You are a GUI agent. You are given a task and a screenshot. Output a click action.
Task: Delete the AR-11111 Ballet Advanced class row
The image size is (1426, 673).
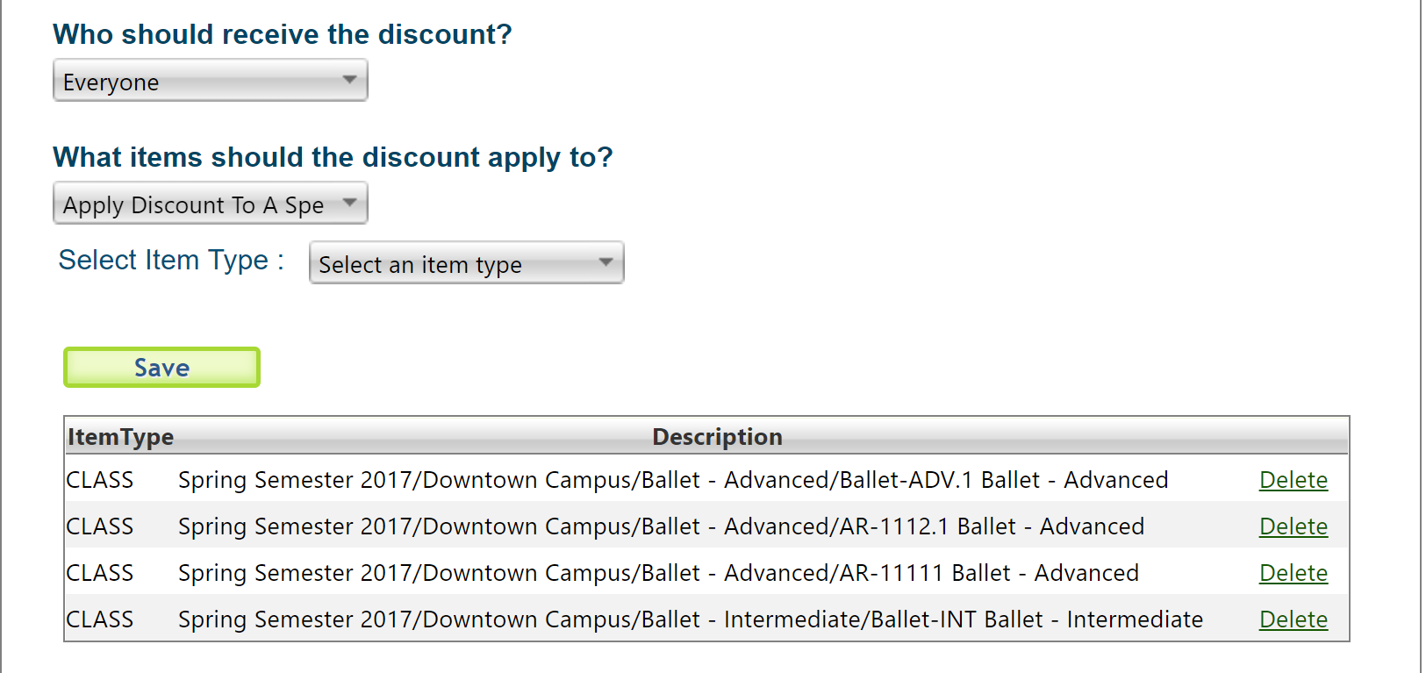1293,573
